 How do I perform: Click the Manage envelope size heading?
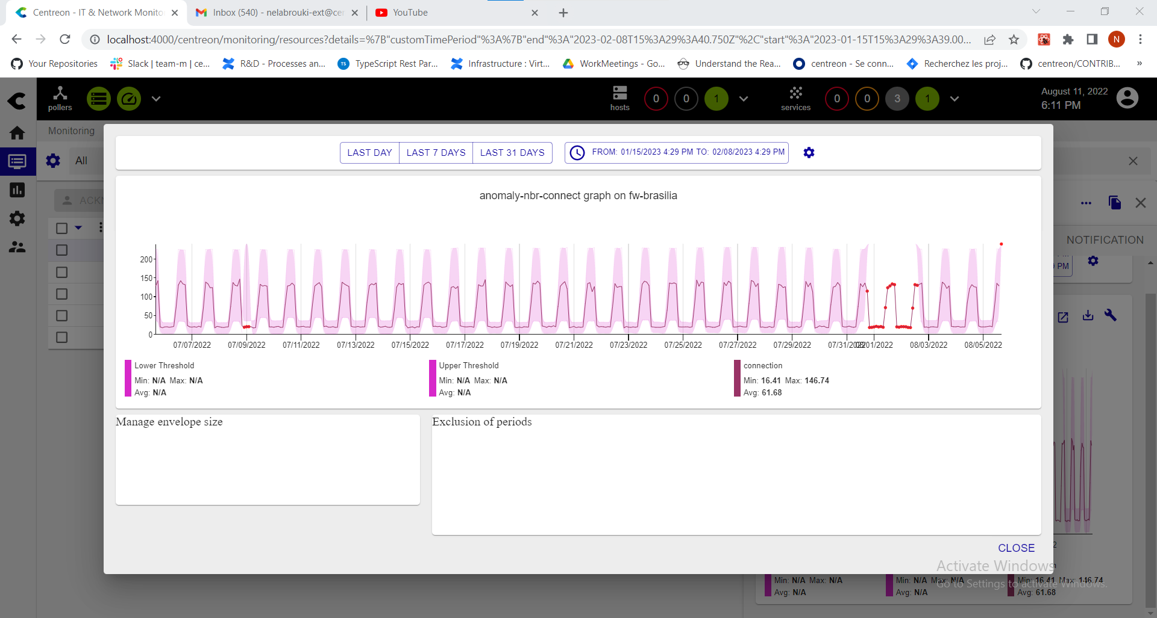coord(169,422)
